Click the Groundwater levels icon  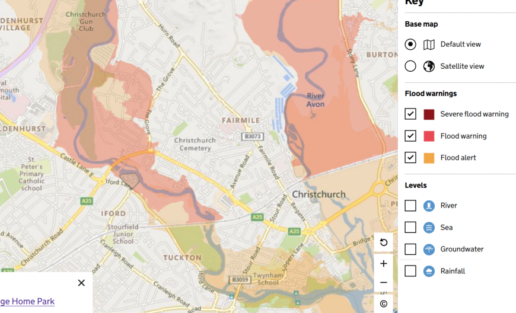tap(429, 249)
